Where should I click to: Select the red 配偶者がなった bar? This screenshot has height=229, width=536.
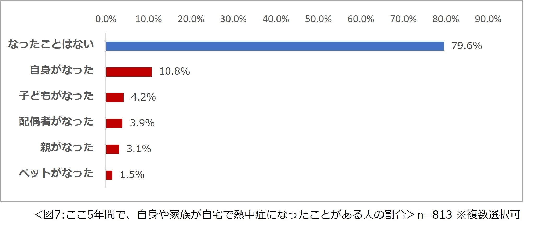(x=114, y=123)
